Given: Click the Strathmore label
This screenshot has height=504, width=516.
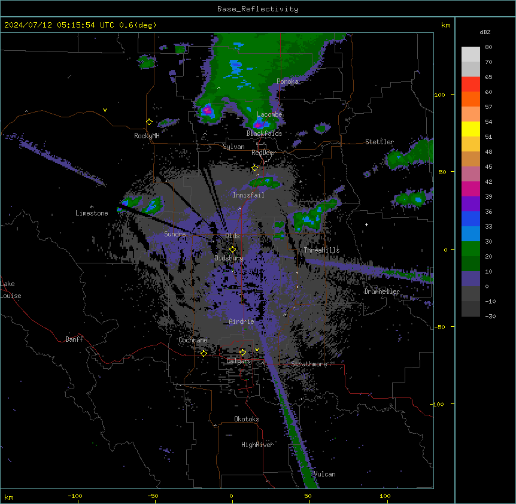Looking at the screenshot, I should coord(309,364).
